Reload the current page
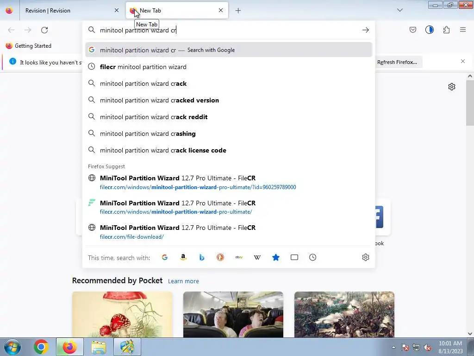Screen dimensions: 474x356 (x=44, y=30)
